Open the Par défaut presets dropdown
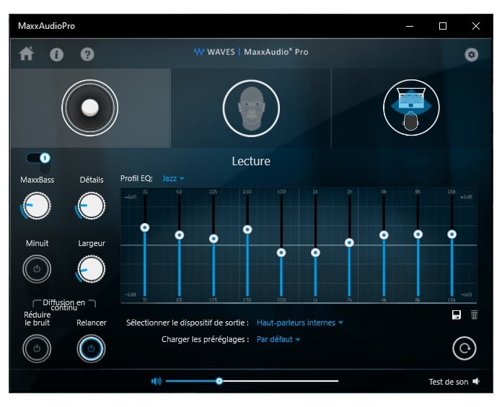 click(x=278, y=339)
